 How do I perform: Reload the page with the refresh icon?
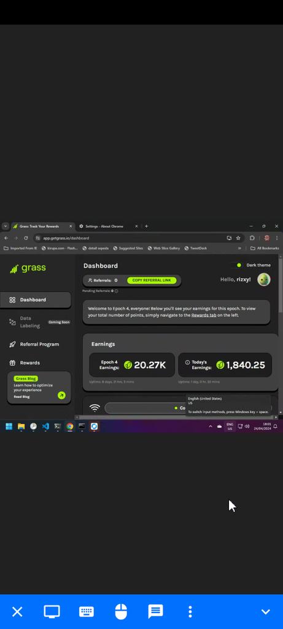pyautogui.click(x=26, y=238)
